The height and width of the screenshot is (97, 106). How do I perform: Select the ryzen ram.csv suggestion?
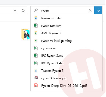66,26
